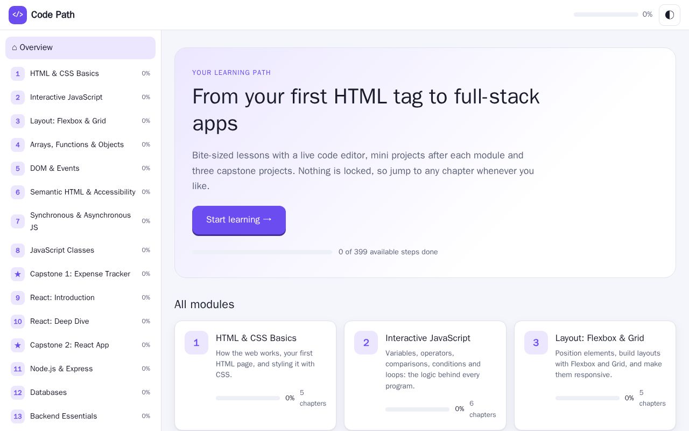Go to Layout: Flexbox & Grid sidebar module
689x431 pixels.
tap(80, 121)
